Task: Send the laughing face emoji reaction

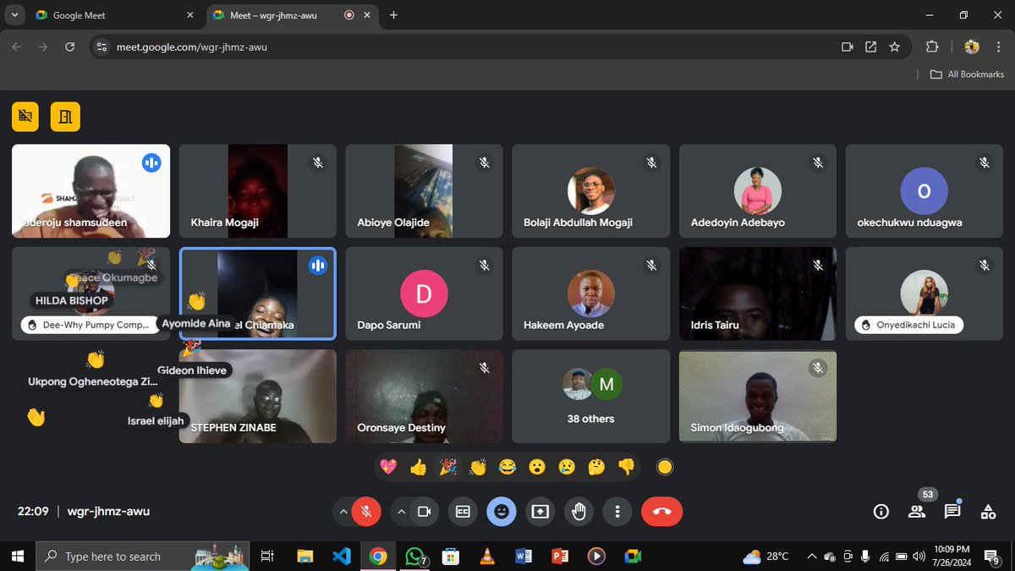Action: 507,466
